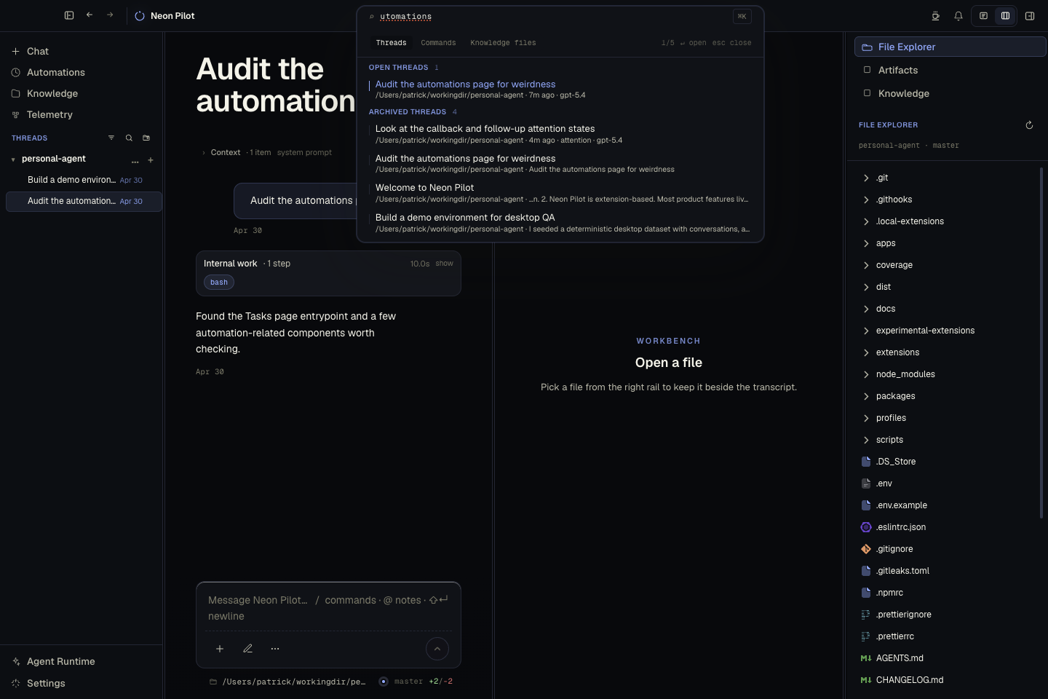Screen dimensions: 1048x699
Task: Open the CHANGELOG.md file
Action: coord(910,680)
